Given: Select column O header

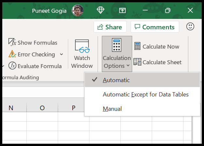Looking at the screenshot, I should [42, 108].
